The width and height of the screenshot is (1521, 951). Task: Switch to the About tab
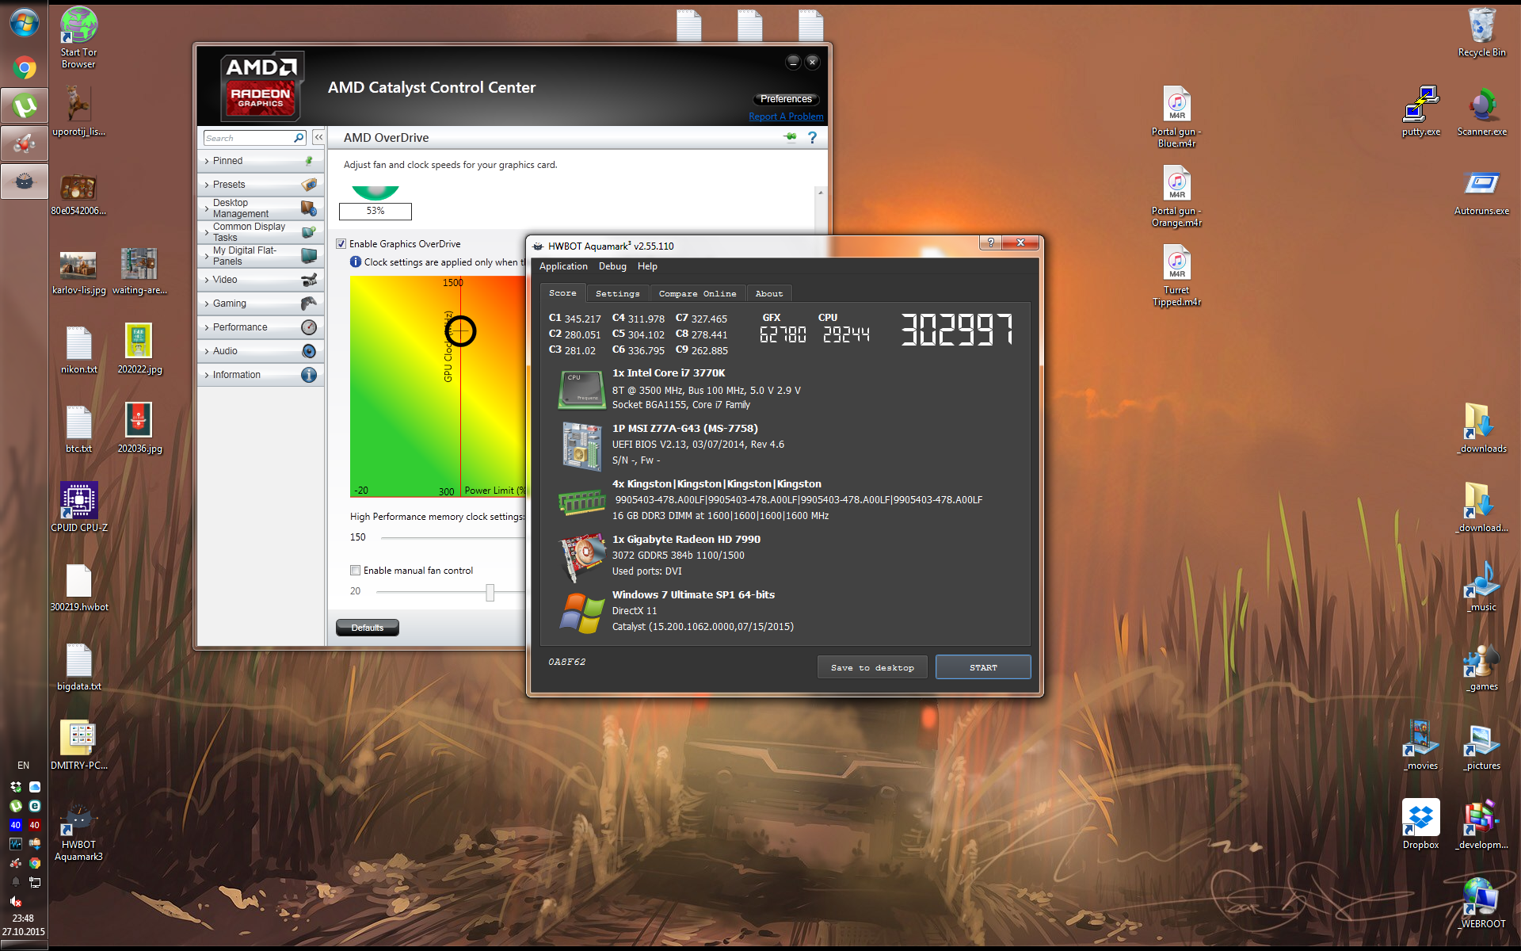point(768,293)
